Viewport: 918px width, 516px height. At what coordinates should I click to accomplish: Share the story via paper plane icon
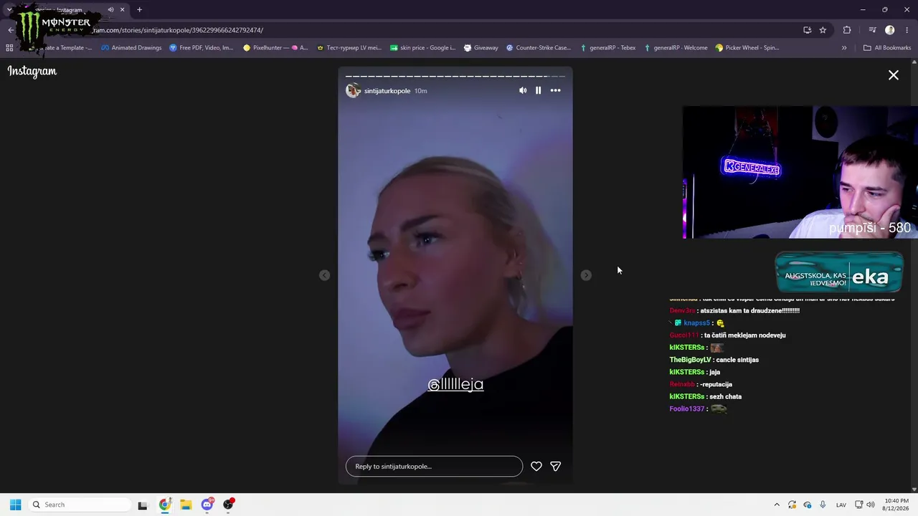coord(555,466)
